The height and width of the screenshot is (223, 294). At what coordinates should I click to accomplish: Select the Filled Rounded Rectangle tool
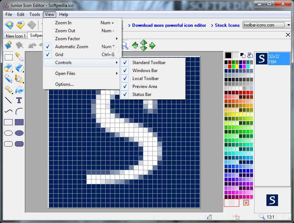19,144
